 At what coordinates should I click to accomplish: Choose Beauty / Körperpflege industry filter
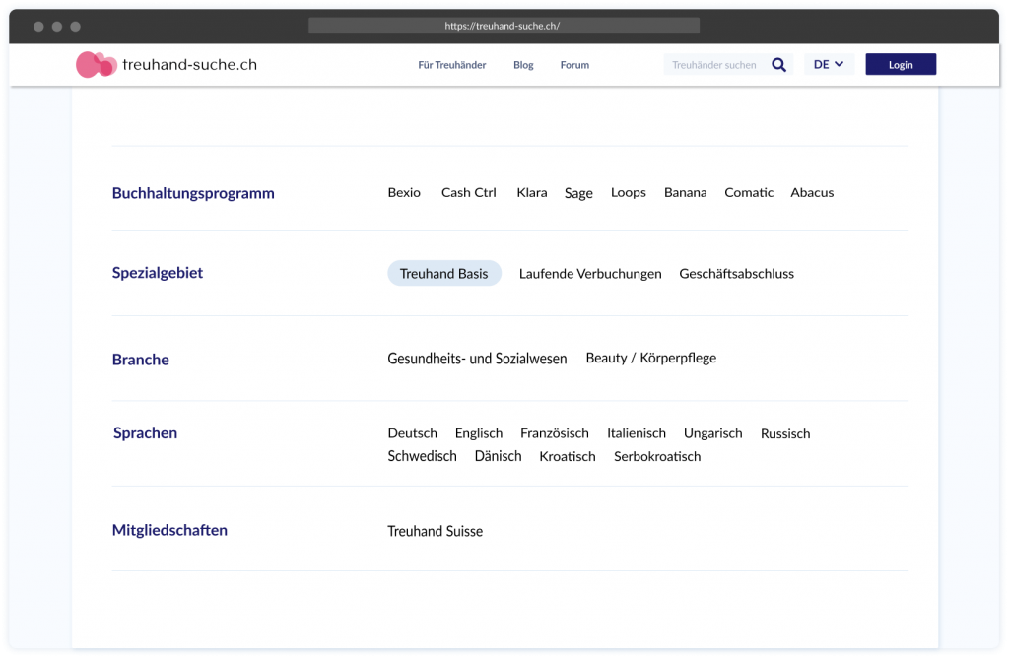pos(650,359)
